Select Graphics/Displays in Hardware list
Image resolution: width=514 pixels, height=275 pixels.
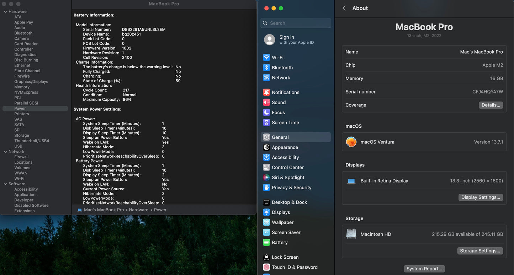tap(31, 81)
